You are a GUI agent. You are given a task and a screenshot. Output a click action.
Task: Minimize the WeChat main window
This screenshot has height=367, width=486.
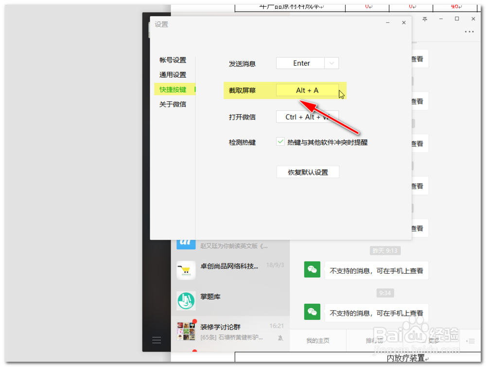pyautogui.click(x=441, y=19)
